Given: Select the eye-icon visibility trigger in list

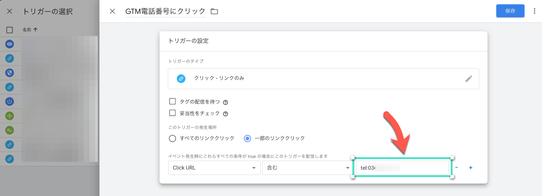Looking at the screenshot, I should 10,44.
